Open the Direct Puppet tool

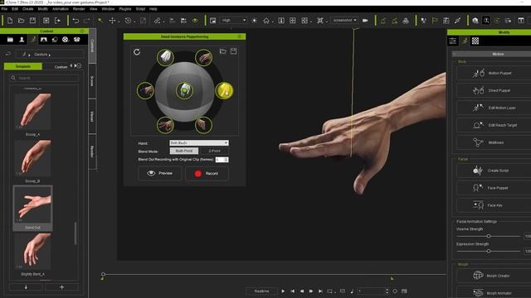(x=494, y=90)
